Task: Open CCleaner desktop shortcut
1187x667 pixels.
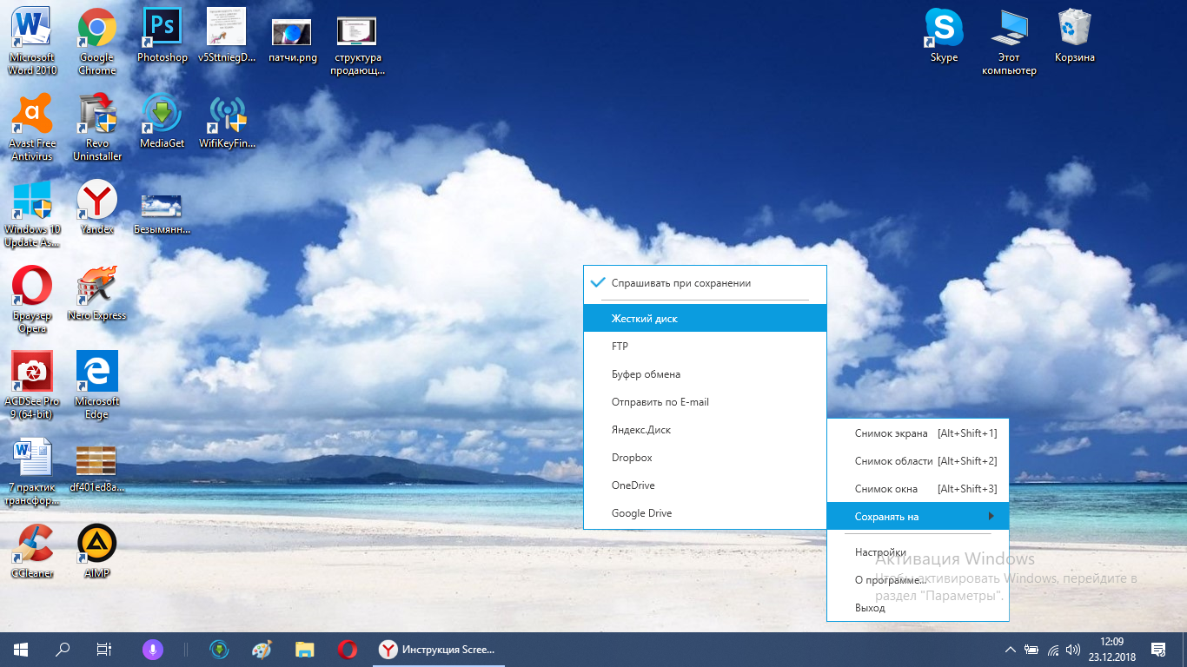Action: coord(32,551)
